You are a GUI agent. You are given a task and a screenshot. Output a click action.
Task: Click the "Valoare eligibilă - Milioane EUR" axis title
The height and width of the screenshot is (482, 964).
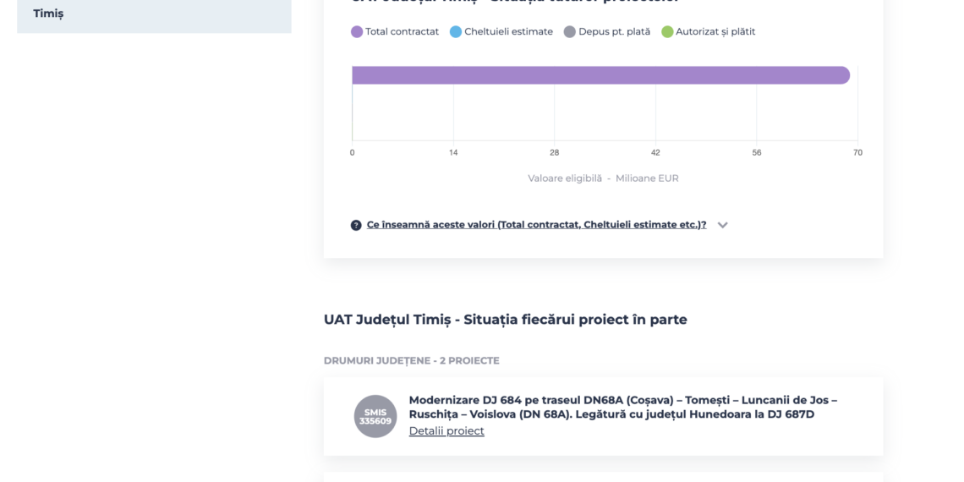[603, 178]
